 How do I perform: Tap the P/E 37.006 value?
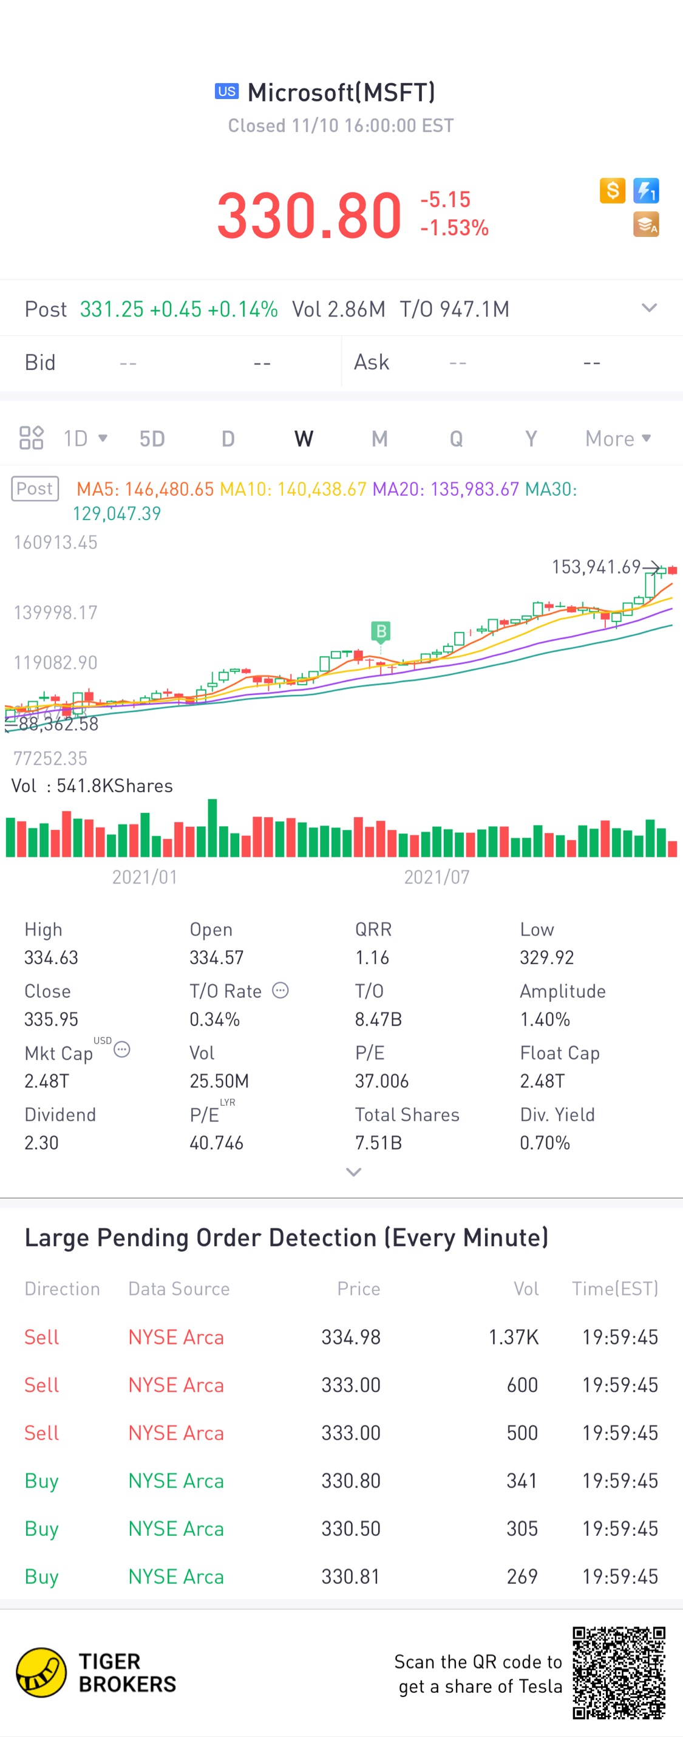click(382, 1081)
